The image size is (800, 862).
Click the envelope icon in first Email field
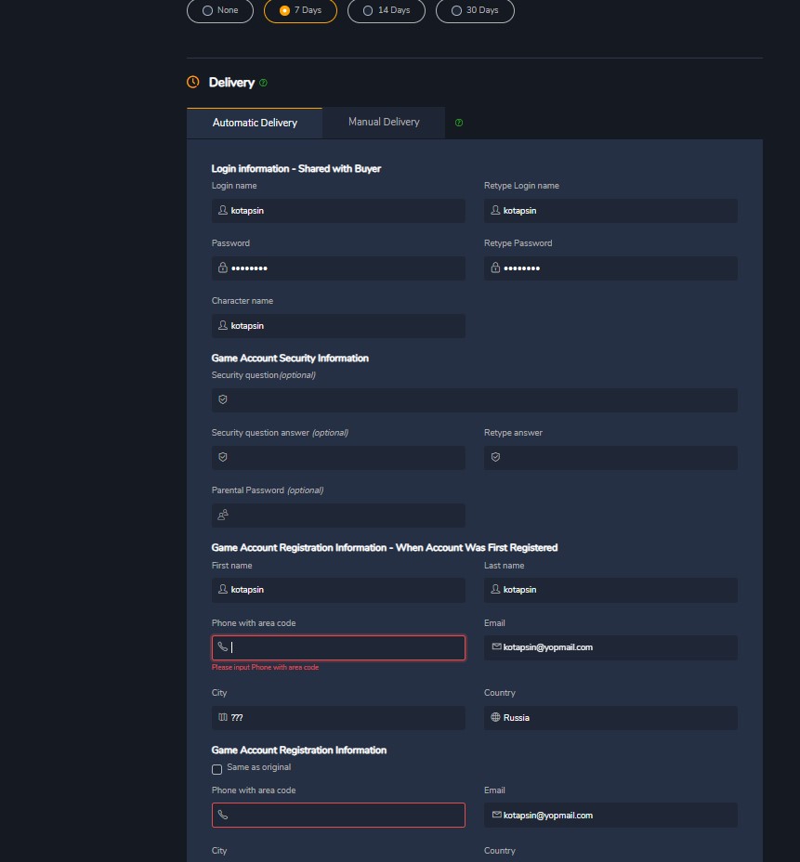496,646
